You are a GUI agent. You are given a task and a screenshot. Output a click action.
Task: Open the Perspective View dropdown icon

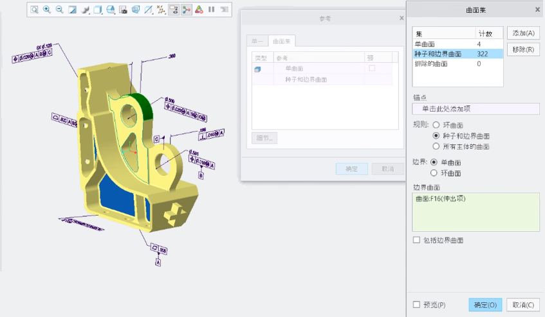pos(136,10)
